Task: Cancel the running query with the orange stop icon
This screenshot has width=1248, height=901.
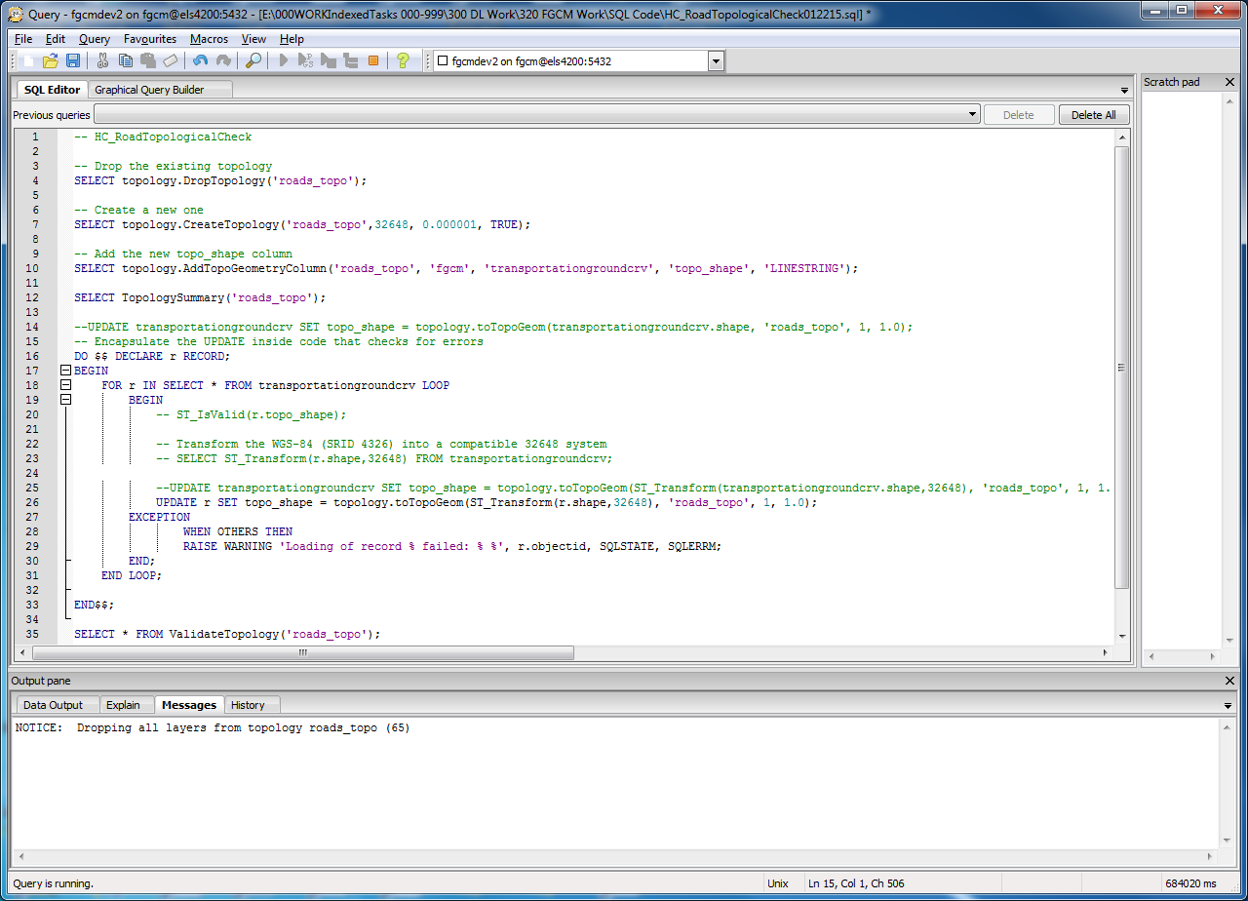Action: (372, 61)
